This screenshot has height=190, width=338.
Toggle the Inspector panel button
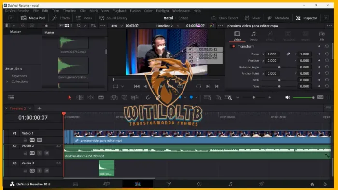(306, 18)
